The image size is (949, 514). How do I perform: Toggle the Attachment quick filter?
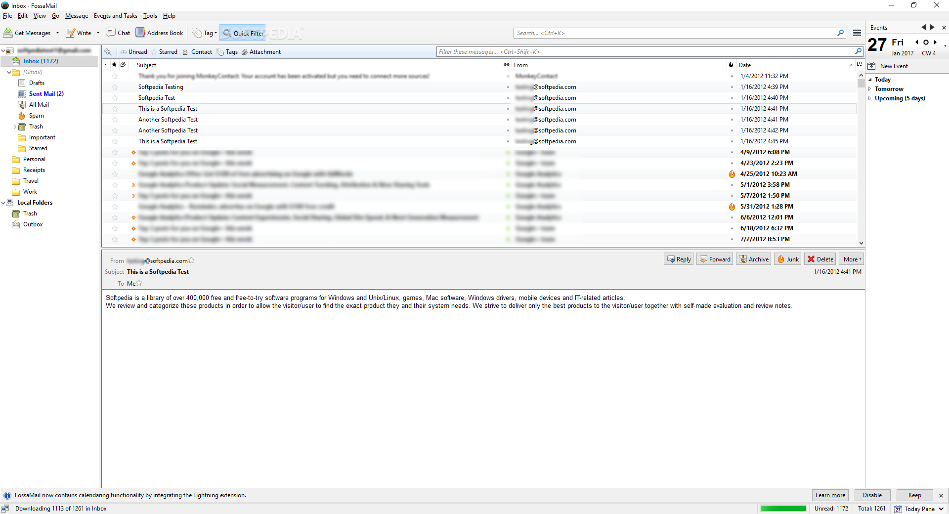coord(261,51)
